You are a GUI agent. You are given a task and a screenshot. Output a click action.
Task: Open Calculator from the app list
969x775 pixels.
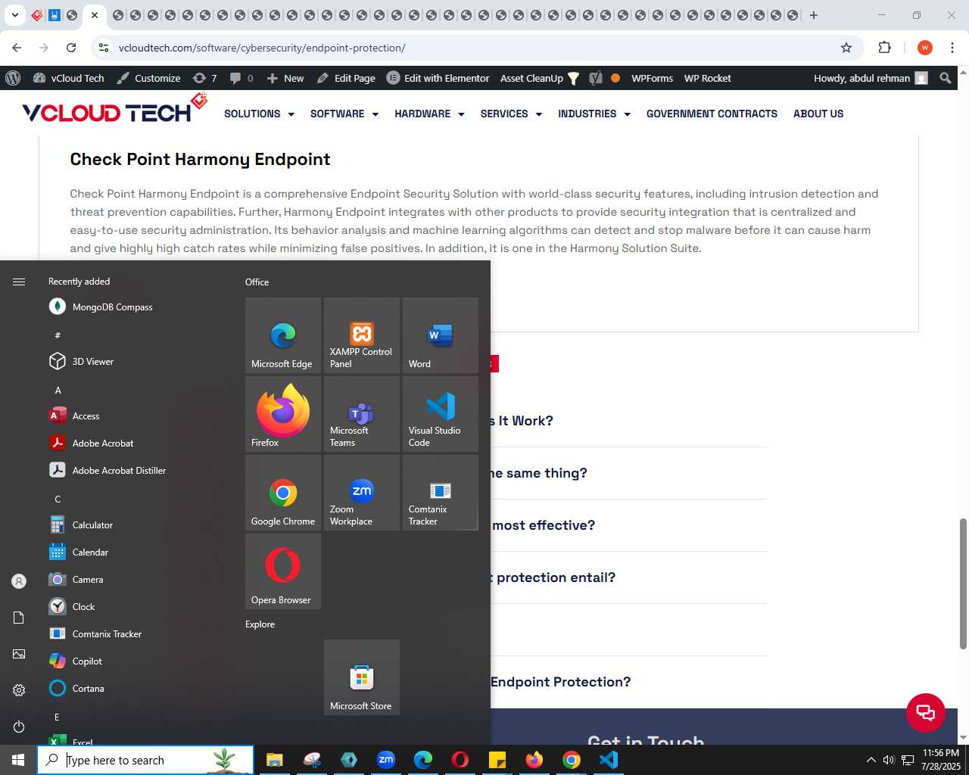pos(136,524)
